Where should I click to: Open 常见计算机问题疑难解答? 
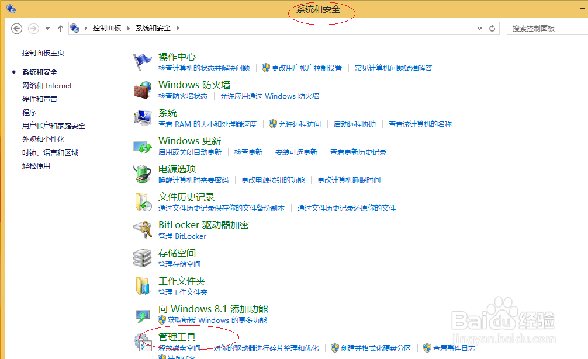coord(393,68)
